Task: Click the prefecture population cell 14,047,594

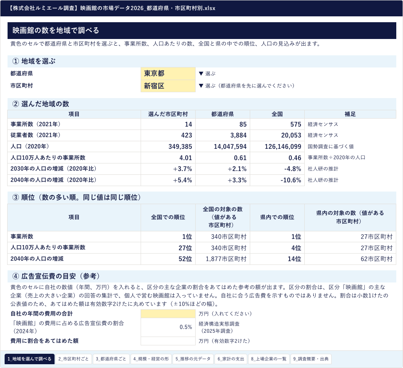Action: [x=222, y=147]
